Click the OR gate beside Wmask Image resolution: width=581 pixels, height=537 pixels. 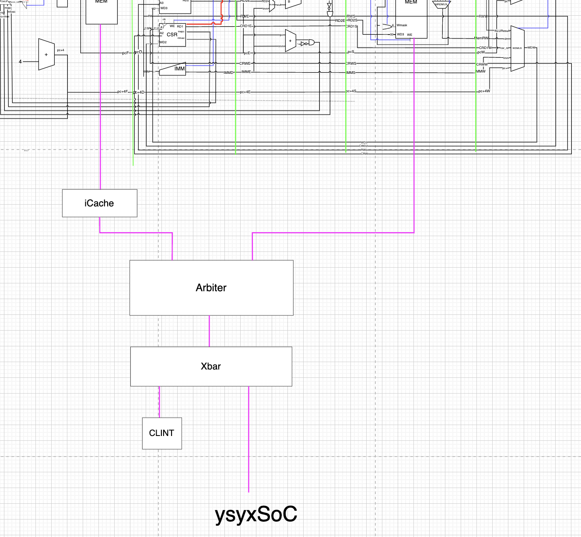pos(387,26)
